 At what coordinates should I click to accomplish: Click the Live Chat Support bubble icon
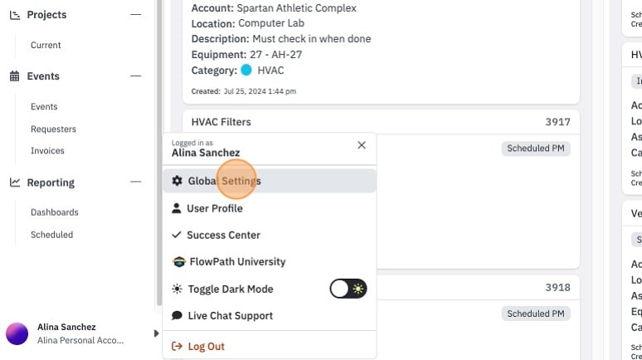pos(177,315)
